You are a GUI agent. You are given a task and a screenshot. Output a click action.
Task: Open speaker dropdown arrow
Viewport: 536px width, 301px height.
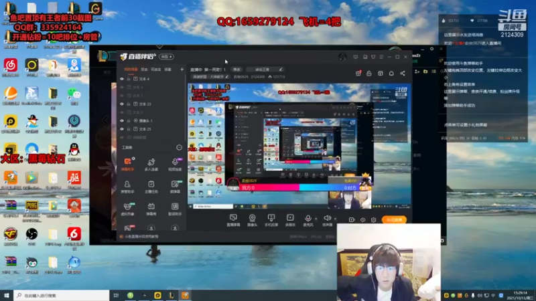point(335,219)
